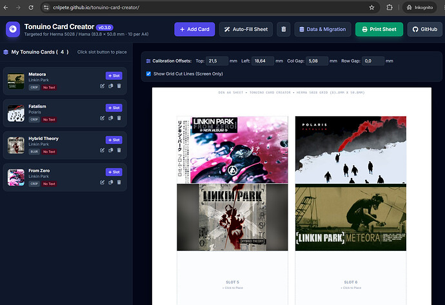Duplicate the From Zero card
Viewport: 445px width, 305px height.
click(x=111, y=182)
